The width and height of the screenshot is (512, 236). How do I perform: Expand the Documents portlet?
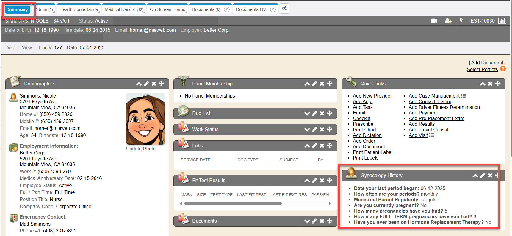point(307,221)
